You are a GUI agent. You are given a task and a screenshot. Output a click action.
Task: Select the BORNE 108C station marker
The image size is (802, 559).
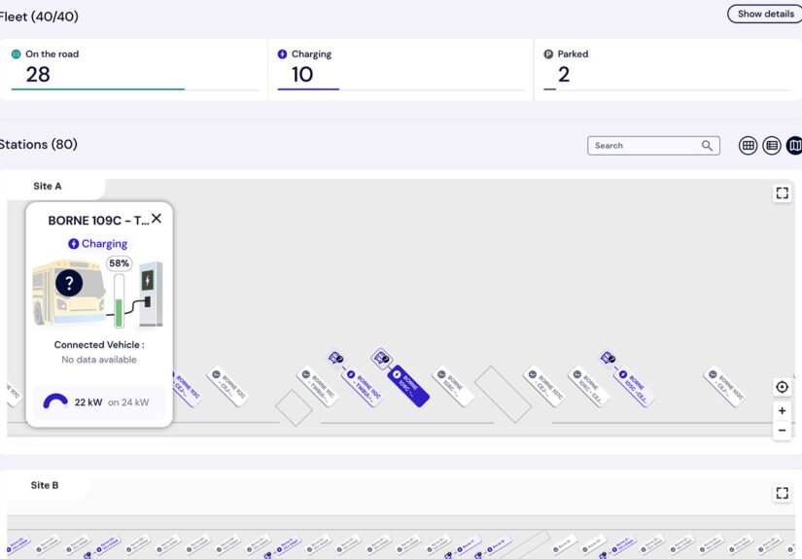453,386
